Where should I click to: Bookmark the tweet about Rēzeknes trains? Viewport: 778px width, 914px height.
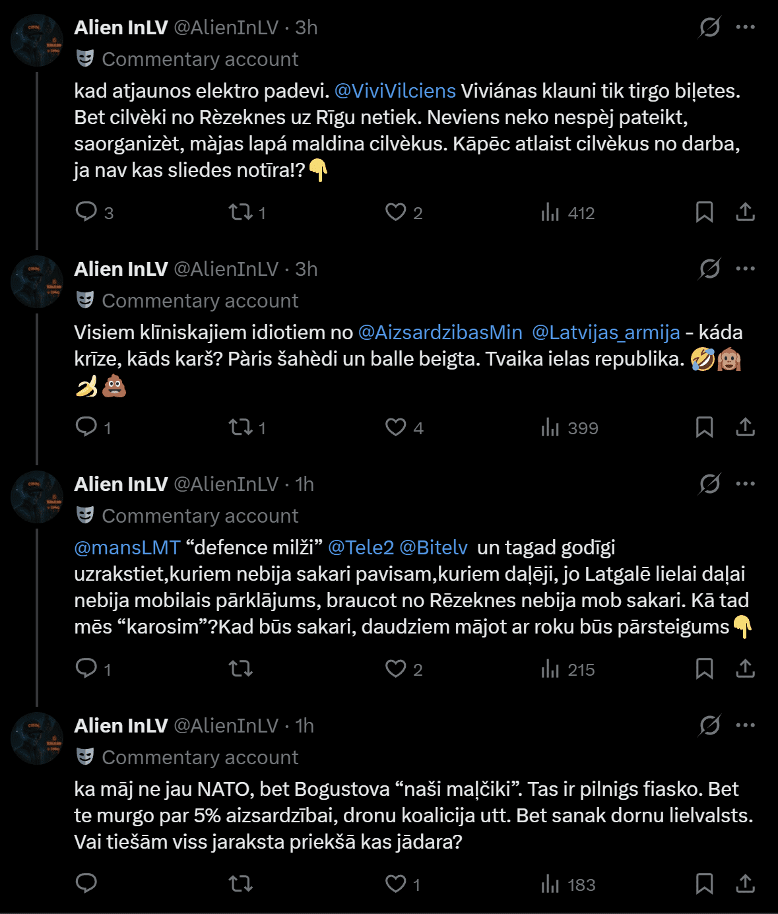tap(704, 212)
